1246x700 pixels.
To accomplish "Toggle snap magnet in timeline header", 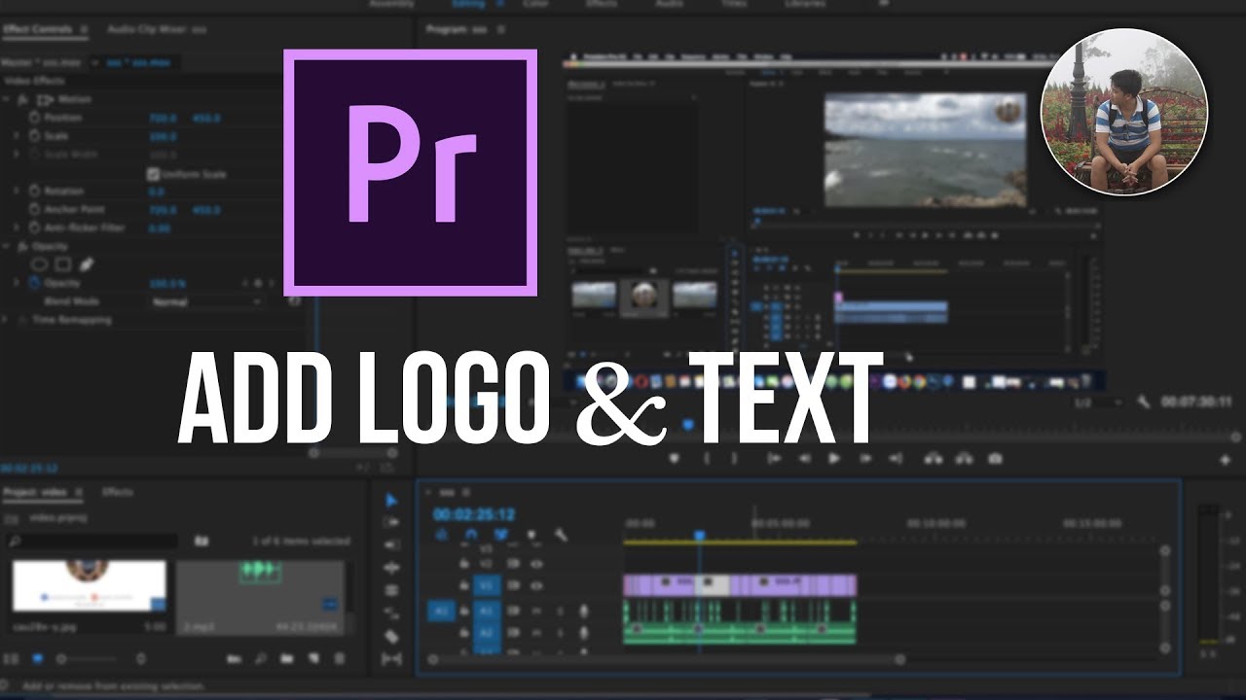I will pyautogui.click(x=472, y=534).
